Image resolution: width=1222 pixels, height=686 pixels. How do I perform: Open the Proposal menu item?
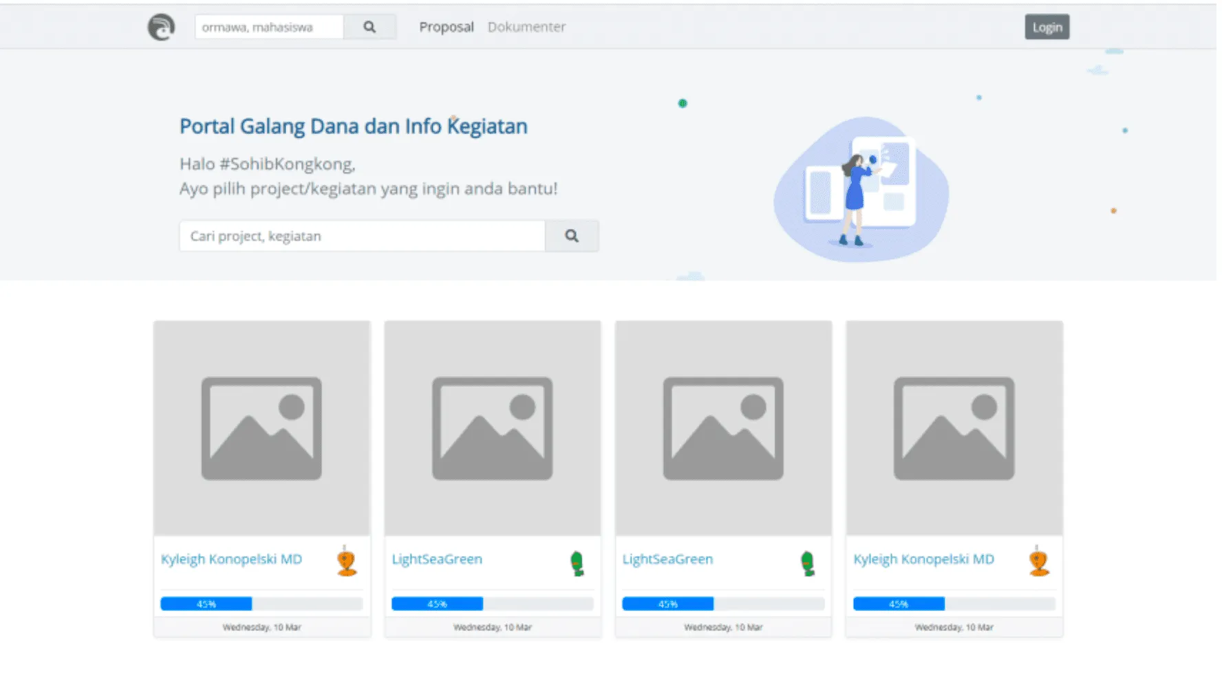coord(447,27)
